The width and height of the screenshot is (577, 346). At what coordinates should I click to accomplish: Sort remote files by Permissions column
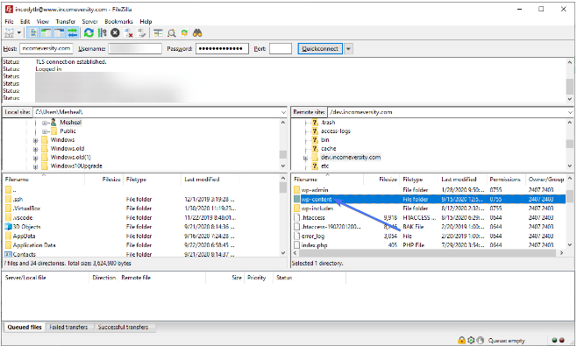point(505,179)
